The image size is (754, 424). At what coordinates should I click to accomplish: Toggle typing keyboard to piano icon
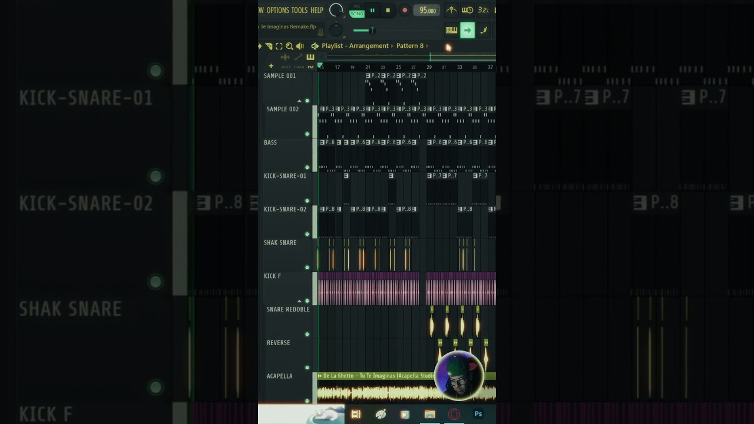pos(451,30)
